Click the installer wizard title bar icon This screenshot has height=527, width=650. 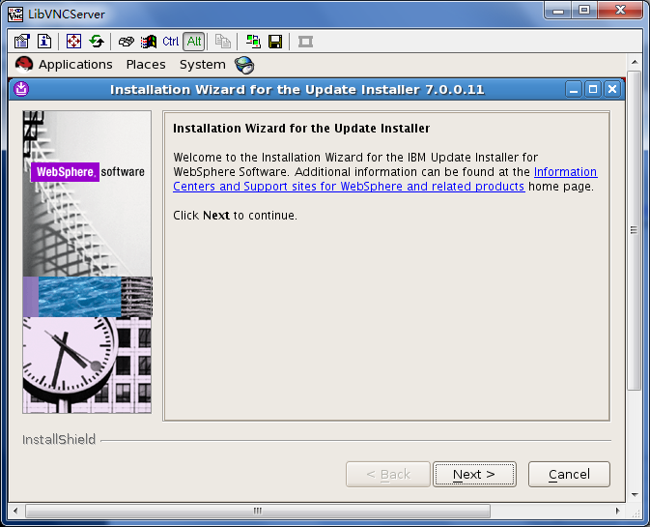(21, 89)
